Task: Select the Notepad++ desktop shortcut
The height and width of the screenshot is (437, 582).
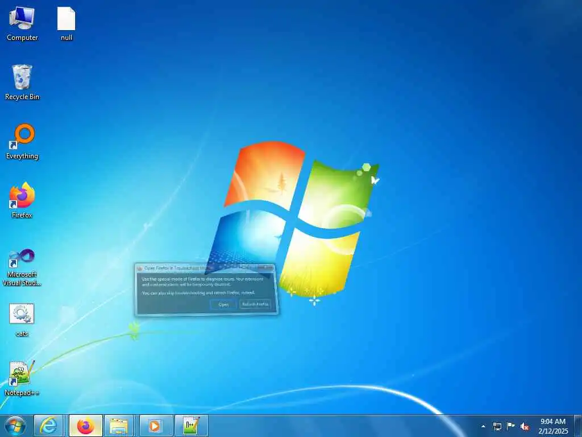Action: (22, 378)
